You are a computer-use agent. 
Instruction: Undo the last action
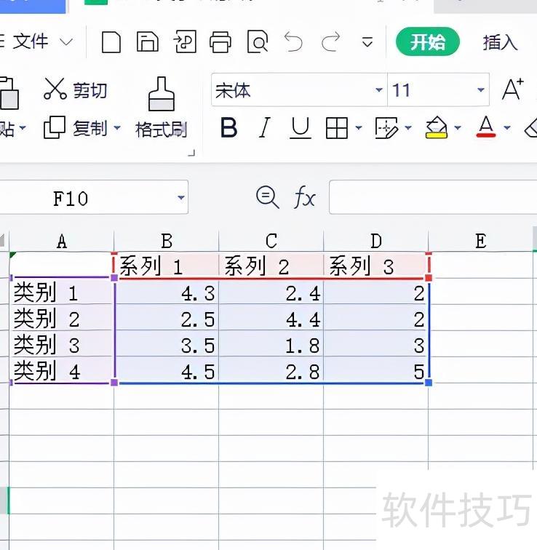click(x=293, y=41)
